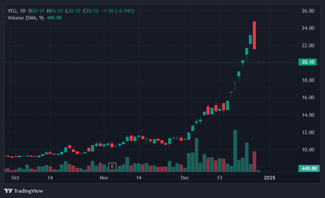Click the -1.50 (-6.94%) change value

pyautogui.click(x=118, y=11)
